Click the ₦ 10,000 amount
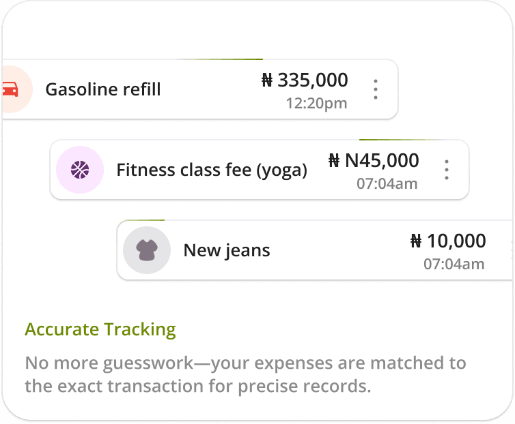 point(448,241)
